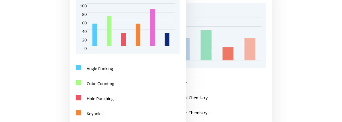Click the pale blue bar in right chart

click(188, 49)
